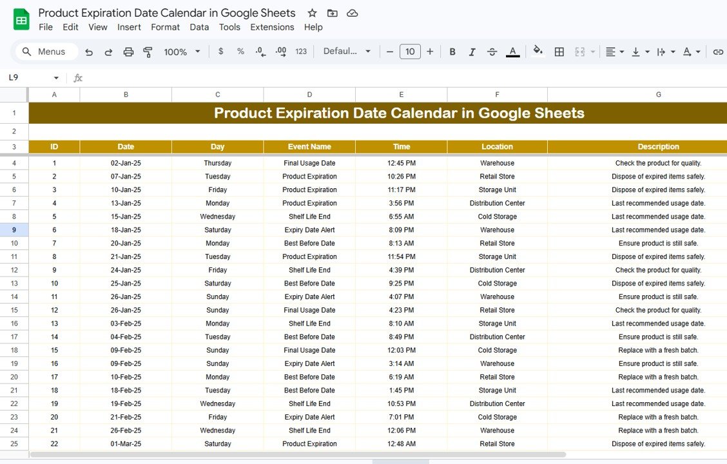Select column G header
Image resolution: width=727 pixels, height=464 pixels.
pyautogui.click(x=637, y=95)
